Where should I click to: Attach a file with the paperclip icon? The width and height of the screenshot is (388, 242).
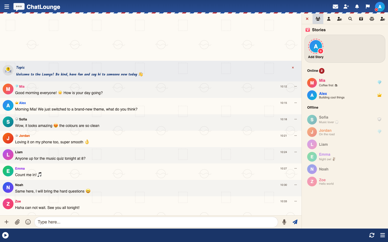tap(17, 222)
